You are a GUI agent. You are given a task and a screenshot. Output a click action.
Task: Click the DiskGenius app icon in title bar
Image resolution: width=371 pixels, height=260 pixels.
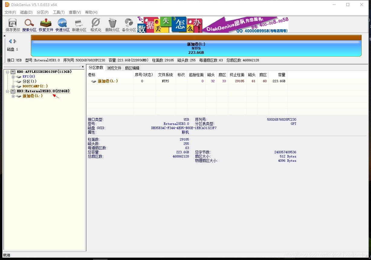7,5
